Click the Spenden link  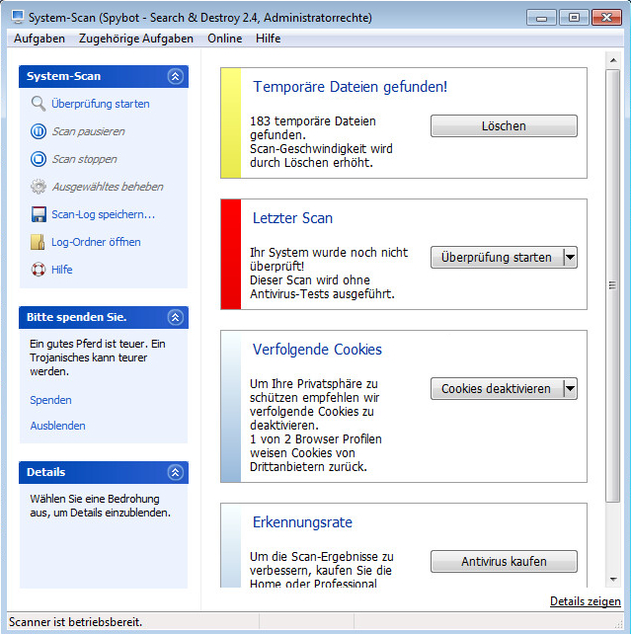coord(50,400)
